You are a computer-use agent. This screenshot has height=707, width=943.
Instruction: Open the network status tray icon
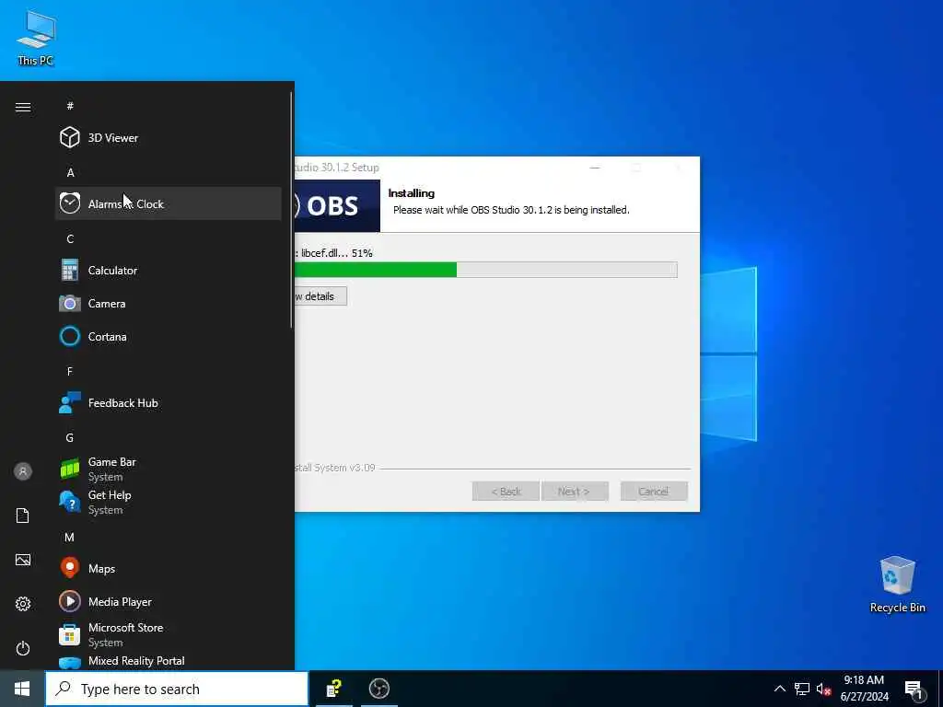[x=802, y=689]
